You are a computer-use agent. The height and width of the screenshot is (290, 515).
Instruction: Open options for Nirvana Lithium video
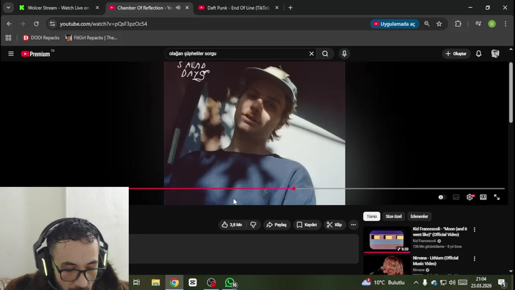[474, 259]
